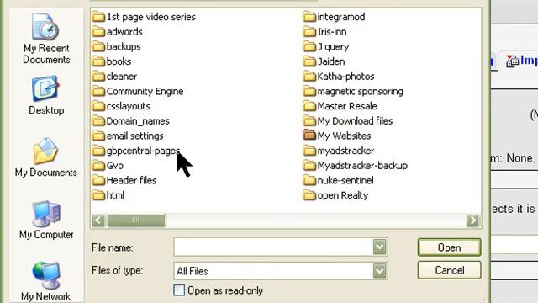The image size is (538, 303).
Task: Select the backups folder icon
Action: coord(98,46)
